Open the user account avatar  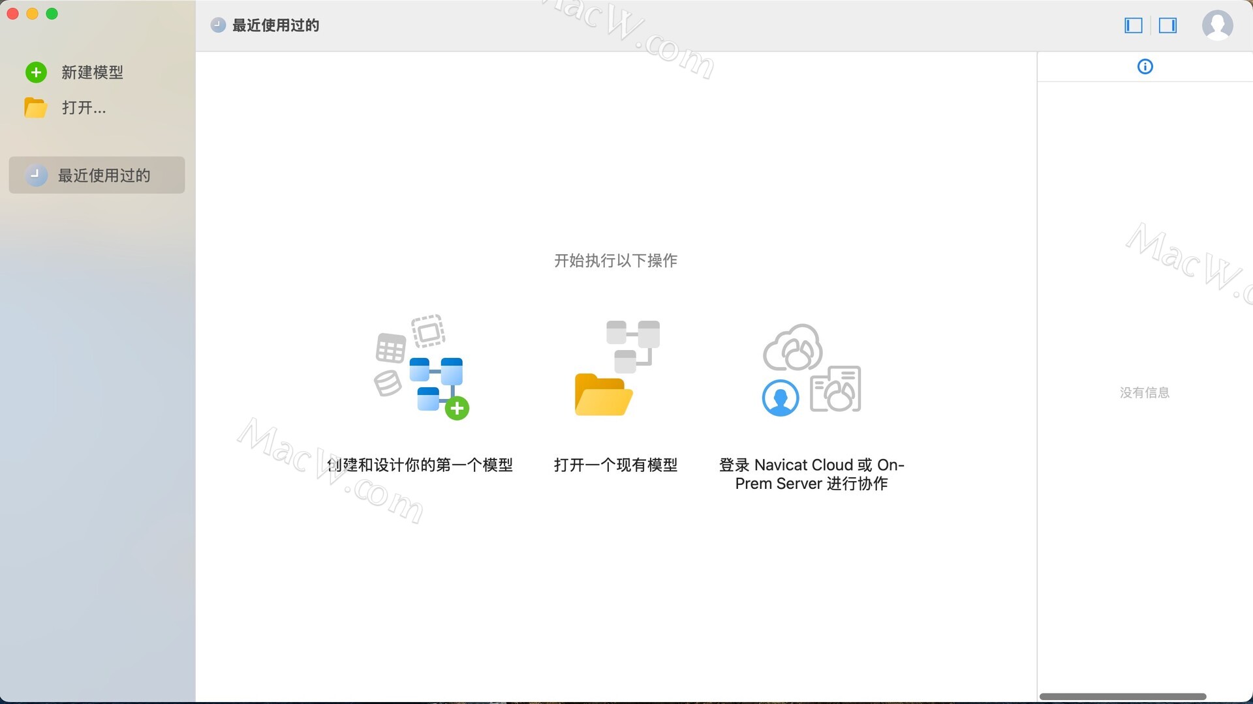click(x=1217, y=25)
